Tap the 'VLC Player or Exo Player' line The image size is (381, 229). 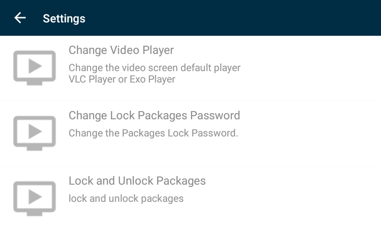click(122, 79)
